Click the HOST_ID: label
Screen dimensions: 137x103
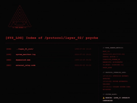[106, 51]
